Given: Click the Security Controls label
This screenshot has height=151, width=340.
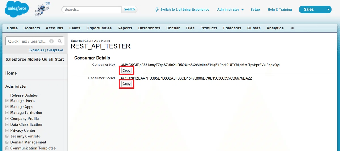Looking at the screenshot, I should (25, 136).
